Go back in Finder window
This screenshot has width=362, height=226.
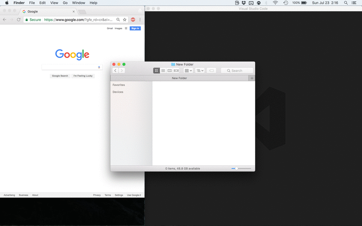(115, 70)
